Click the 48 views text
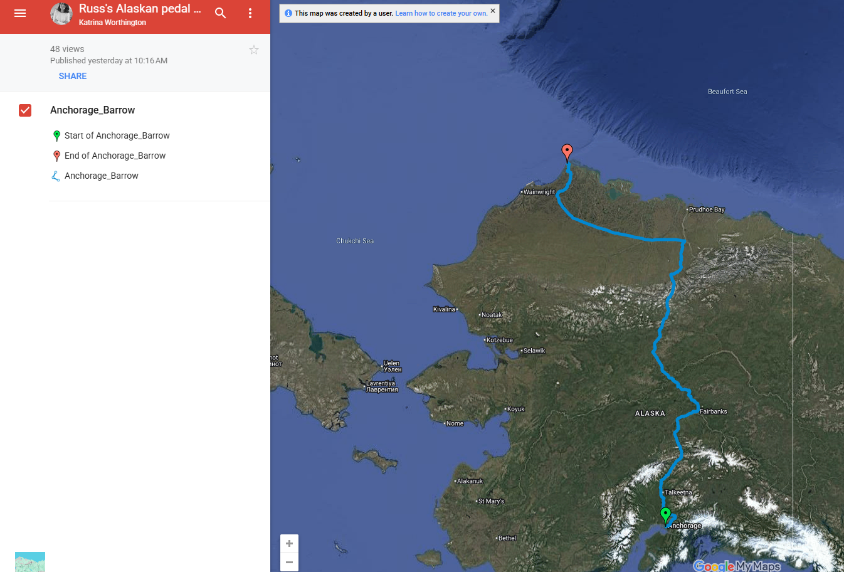This screenshot has width=844, height=572. pyautogui.click(x=67, y=49)
